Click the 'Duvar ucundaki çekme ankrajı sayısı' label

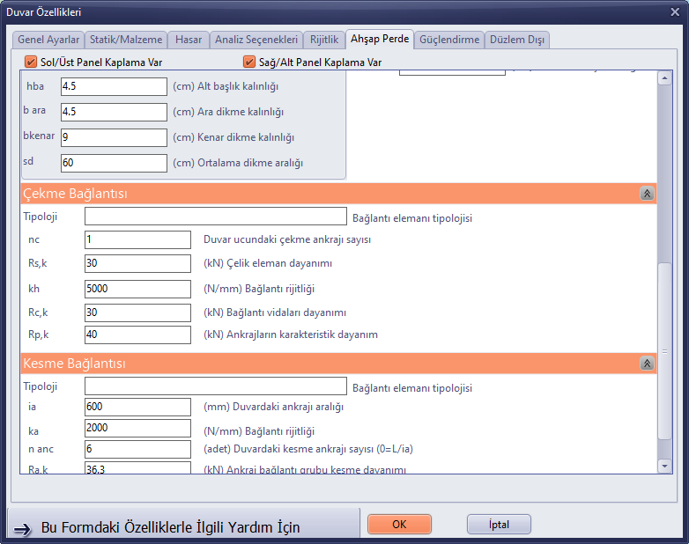tap(287, 239)
